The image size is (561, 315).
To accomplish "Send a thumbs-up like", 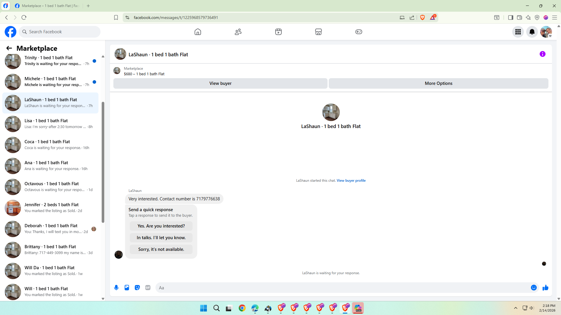I will 545,288.
